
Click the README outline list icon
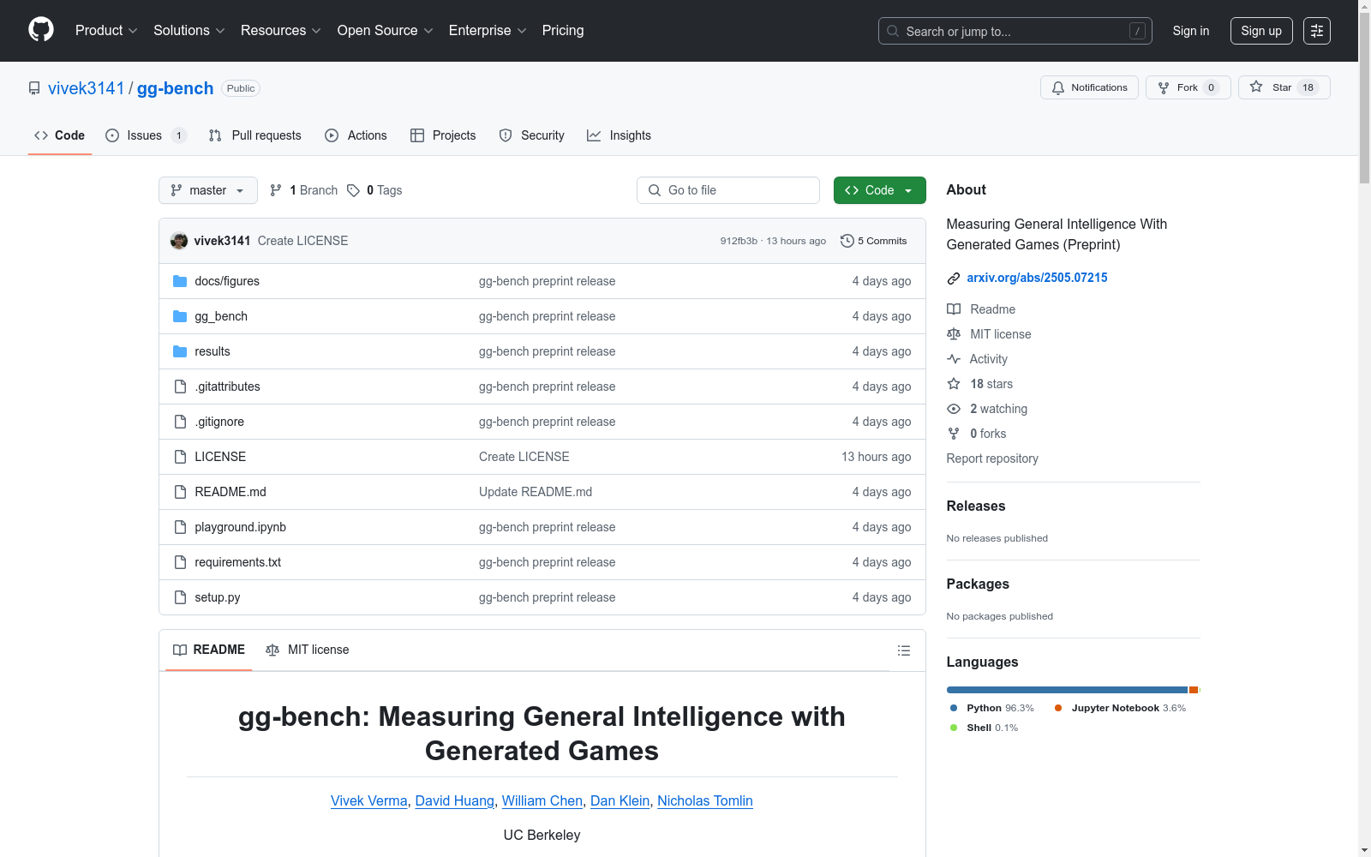pos(903,650)
